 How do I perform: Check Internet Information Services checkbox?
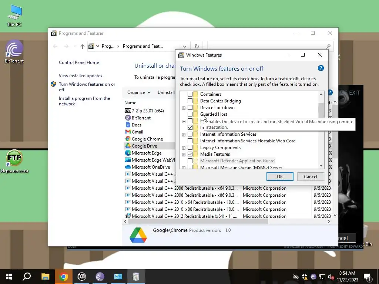tap(190, 134)
